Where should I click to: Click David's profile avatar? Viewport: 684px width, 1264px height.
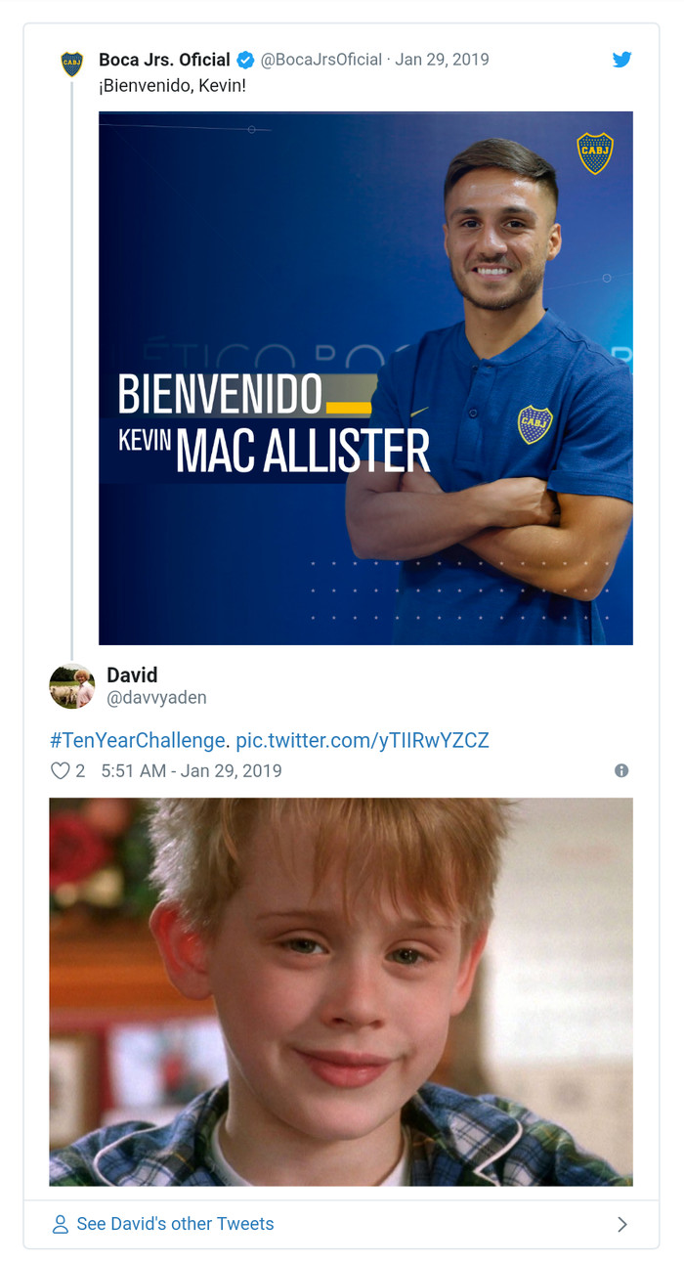click(x=72, y=686)
